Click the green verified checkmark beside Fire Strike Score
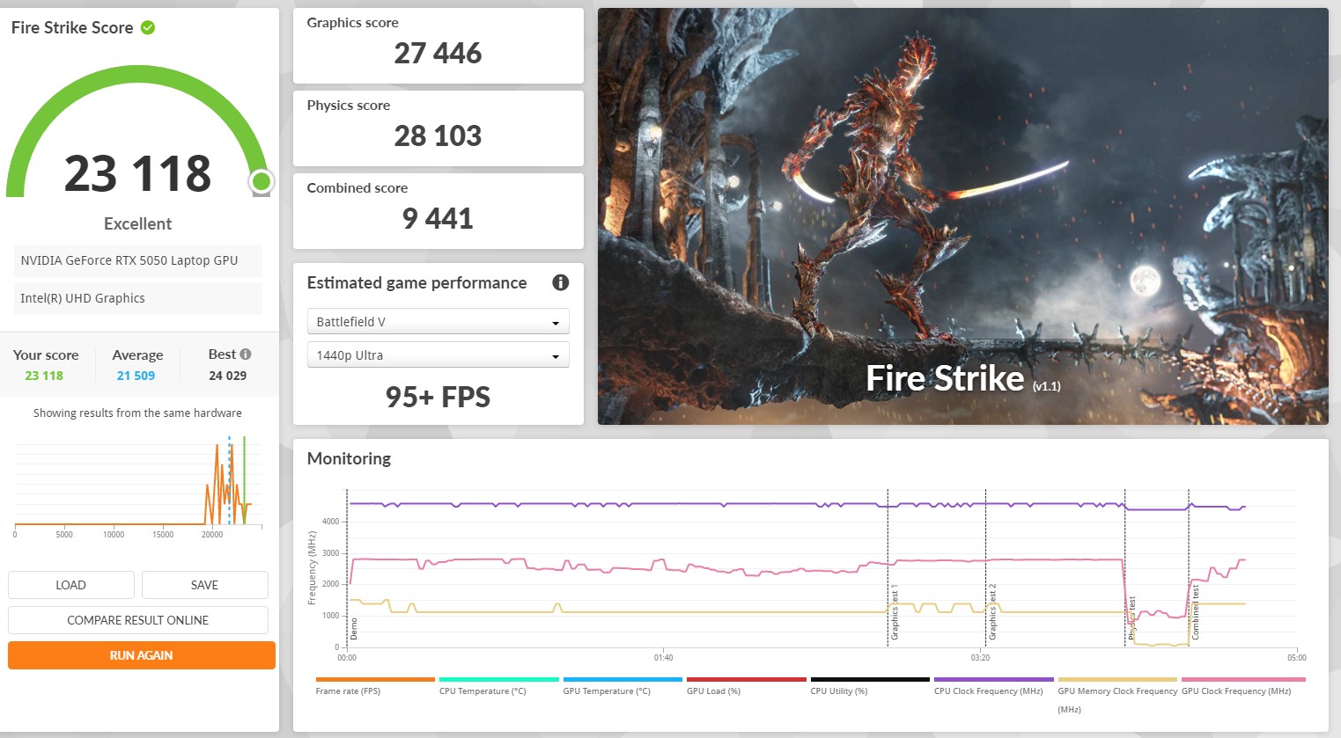This screenshot has width=1341, height=738. [x=148, y=27]
